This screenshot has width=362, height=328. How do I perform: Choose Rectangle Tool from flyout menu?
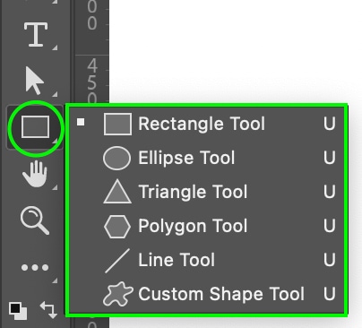(206, 124)
